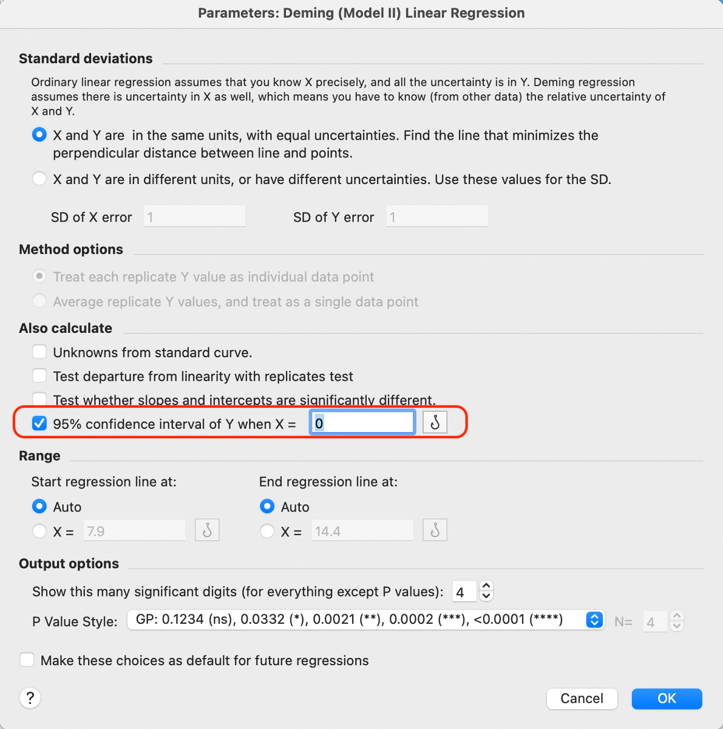723x729 pixels.
Task: Select X and Y in different units option
Action: [39, 179]
